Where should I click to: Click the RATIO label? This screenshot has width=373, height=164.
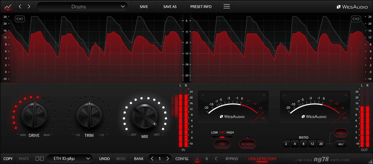click(304, 137)
